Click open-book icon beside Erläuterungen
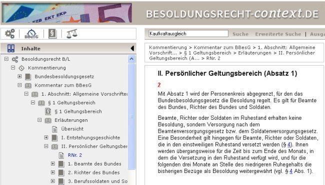 pyautogui.click(x=48, y=120)
